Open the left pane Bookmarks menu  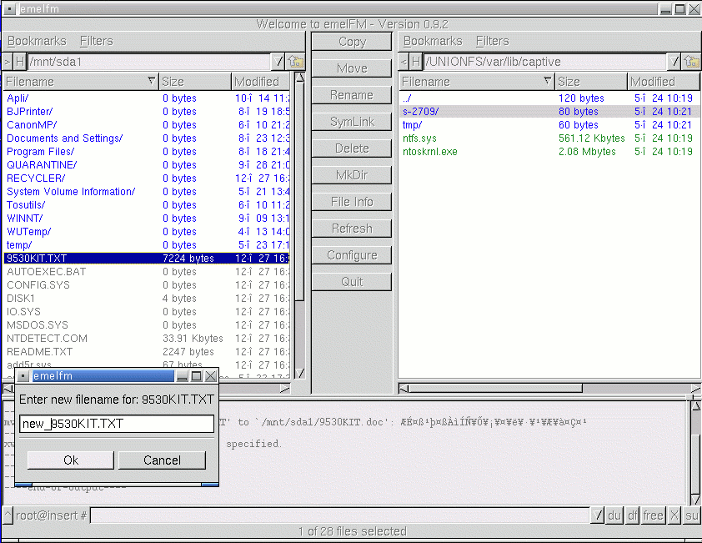coord(36,41)
